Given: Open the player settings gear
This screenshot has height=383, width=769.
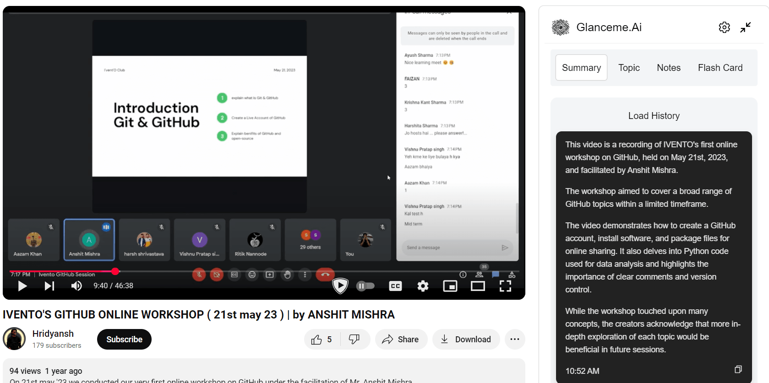Looking at the screenshot, I should 423,286.
